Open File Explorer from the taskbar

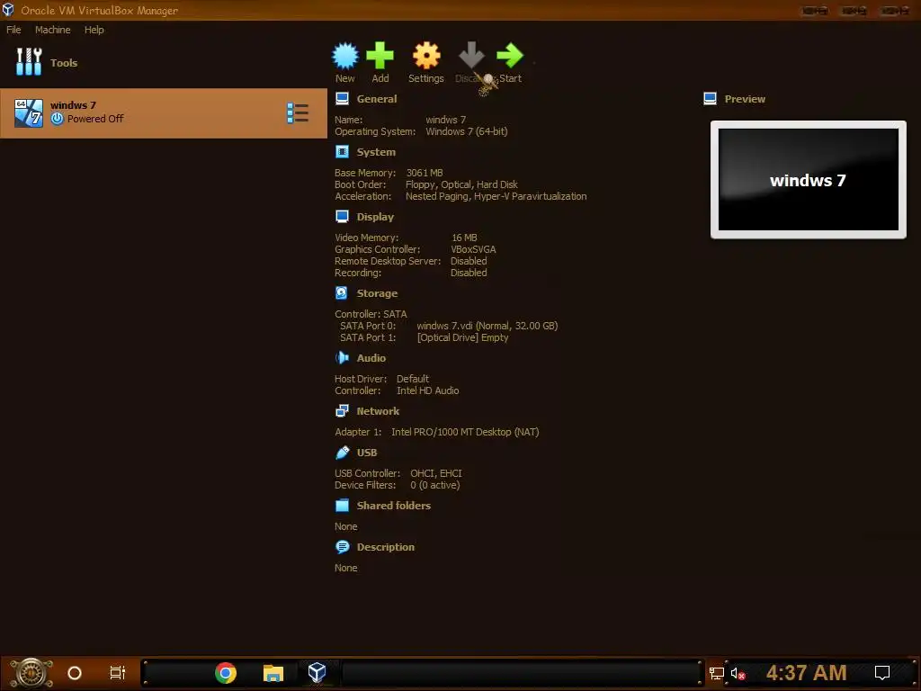273,673
